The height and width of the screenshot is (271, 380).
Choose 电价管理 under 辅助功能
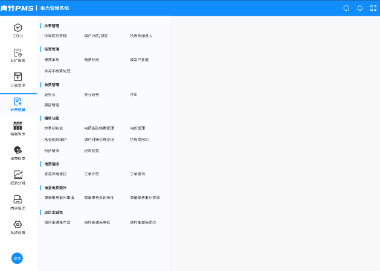[x=137, y=128]
